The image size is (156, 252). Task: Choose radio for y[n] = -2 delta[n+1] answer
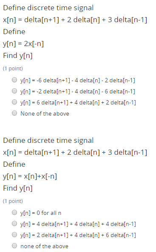pyautogui.click(x=14, y=91)
